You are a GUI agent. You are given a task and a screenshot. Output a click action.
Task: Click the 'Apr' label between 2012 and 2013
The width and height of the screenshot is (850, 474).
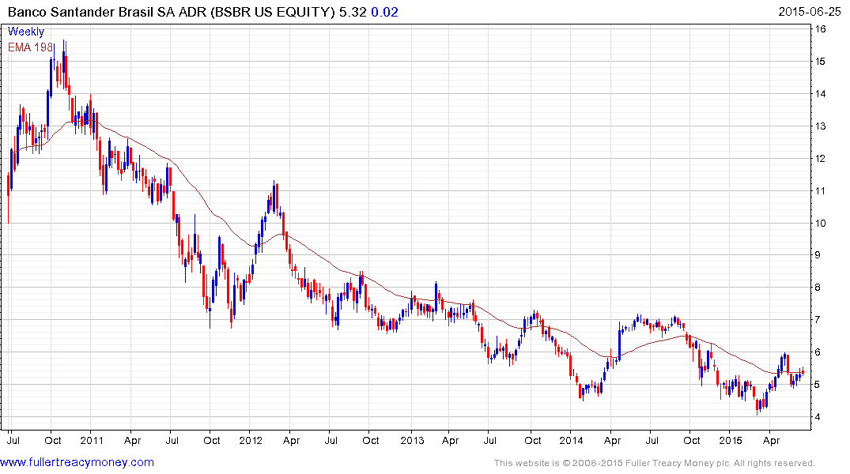click(291, 440)
